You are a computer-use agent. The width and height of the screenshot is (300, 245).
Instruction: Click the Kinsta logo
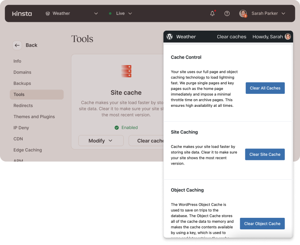coord(22,13)
